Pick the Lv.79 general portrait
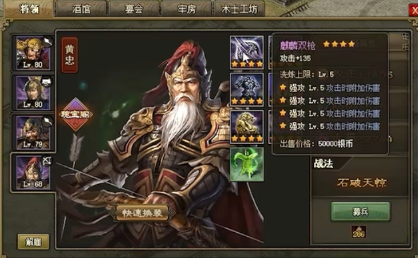The height and width of the screenshot is (258, 418). tap(33, 132)
